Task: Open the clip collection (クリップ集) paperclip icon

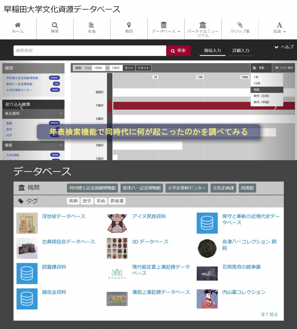Action: (x=240, y=25)
